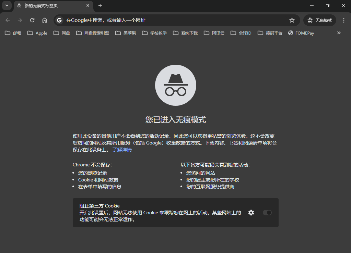Click the Google icon in address bar
The image size is (351, 253).
[x=59, y=20]
